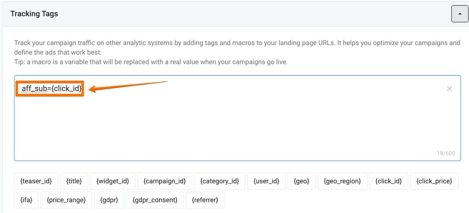This screenshot has width=469, height=213.
Task: Insert the {teaser_id} macro
Action: (x=36, y=181)
